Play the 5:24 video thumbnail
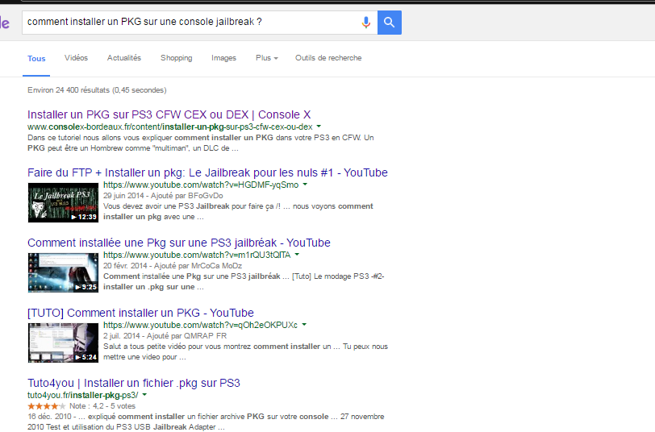Screen dimensions: 655x432 click(x=63, y=343)
